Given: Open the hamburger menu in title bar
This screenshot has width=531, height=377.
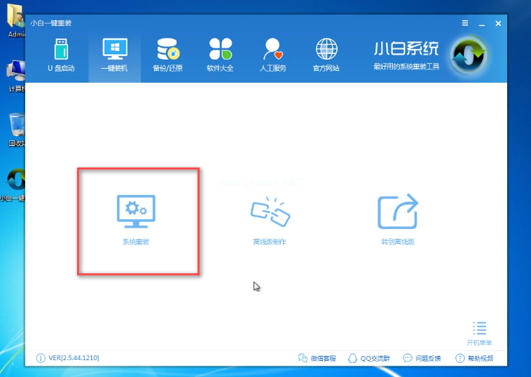Looking at the screenshot, I should point(465,23).
